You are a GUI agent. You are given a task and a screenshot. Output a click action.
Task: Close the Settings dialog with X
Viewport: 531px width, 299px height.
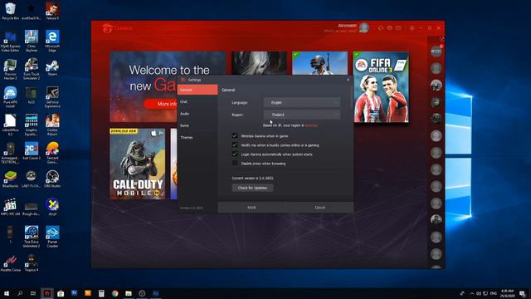[348, 80]
